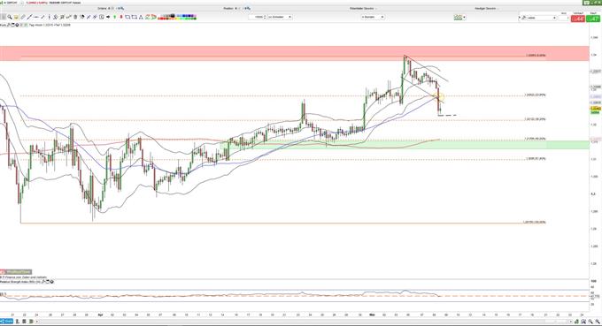Select the text note tool
Image resolution: width=602 pixels, height=326 pixels.
point(16,17)
